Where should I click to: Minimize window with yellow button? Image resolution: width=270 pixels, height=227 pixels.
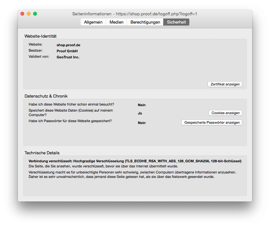(29, 14)
